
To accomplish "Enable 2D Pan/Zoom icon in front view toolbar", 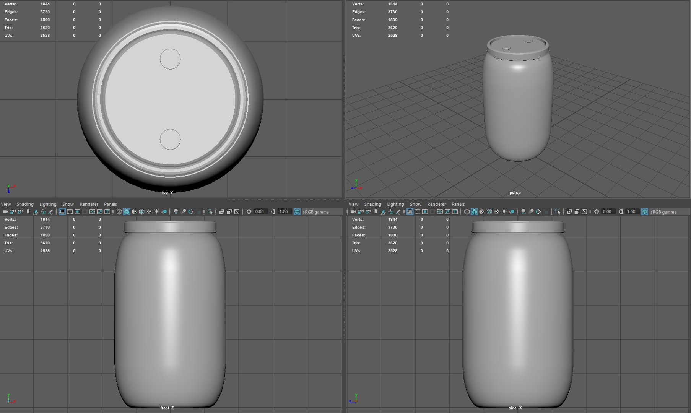I will pos(43,211).
